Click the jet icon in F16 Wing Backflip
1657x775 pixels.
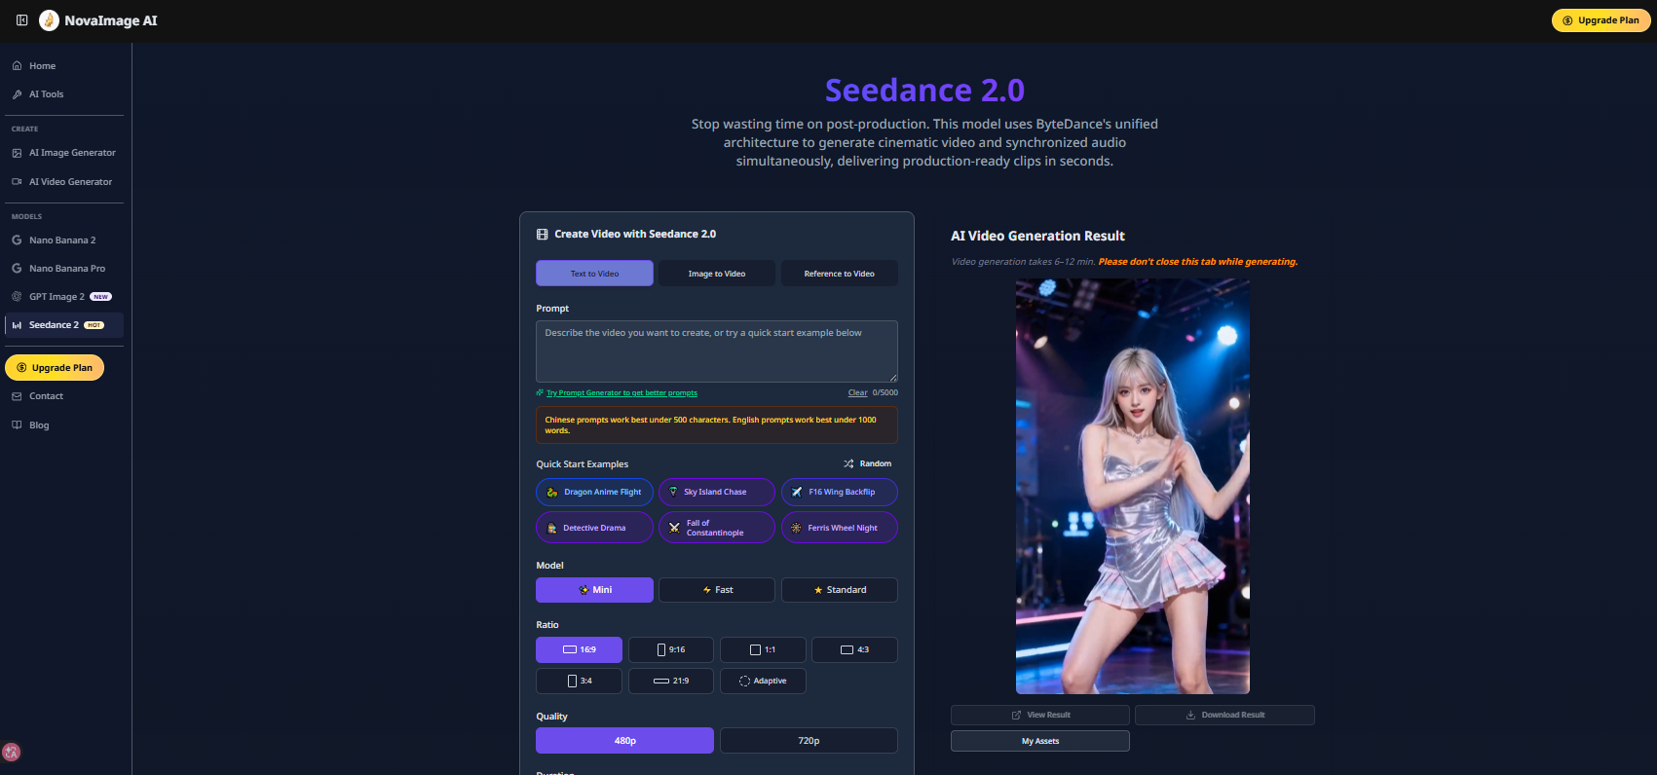pos(797,493)
